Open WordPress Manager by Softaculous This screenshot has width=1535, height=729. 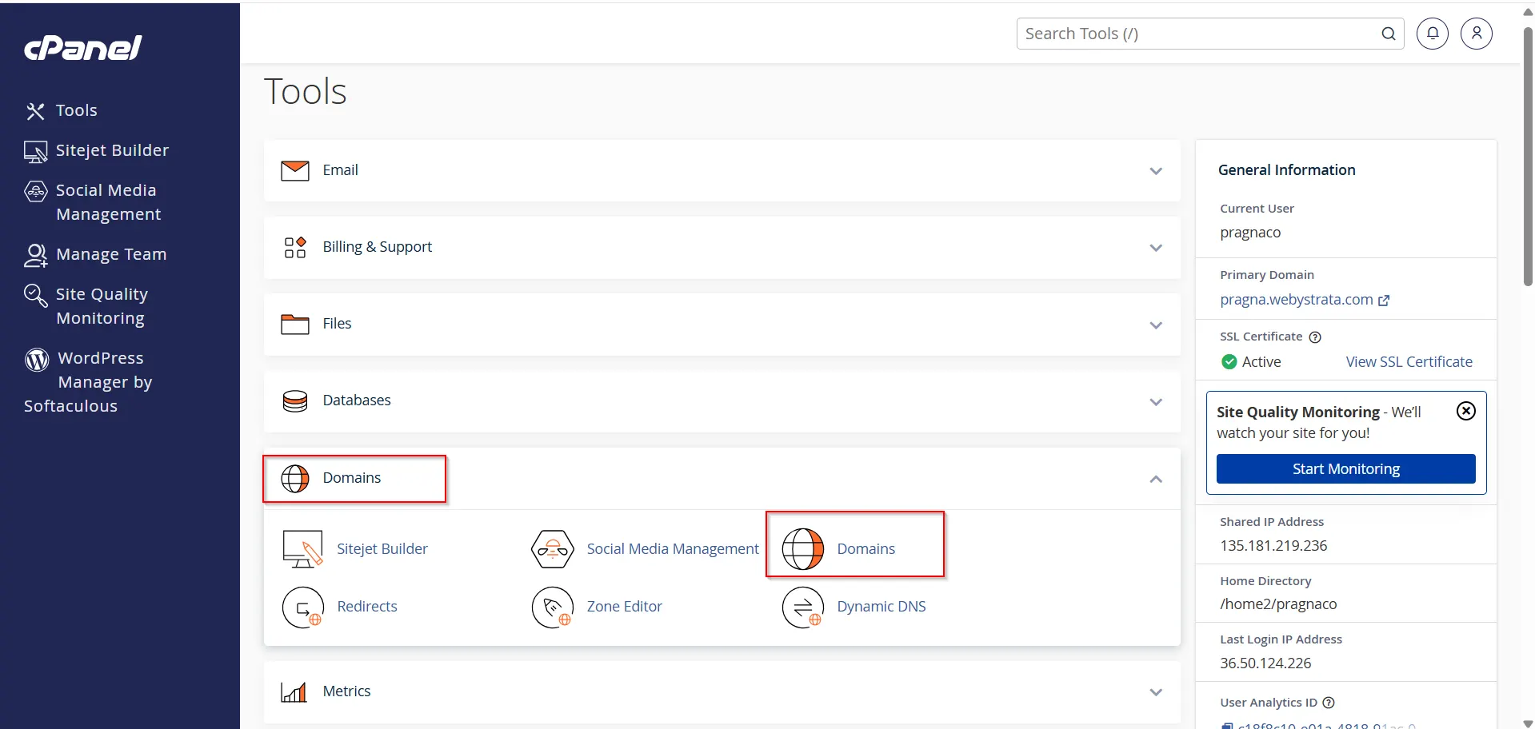[88, 382]
